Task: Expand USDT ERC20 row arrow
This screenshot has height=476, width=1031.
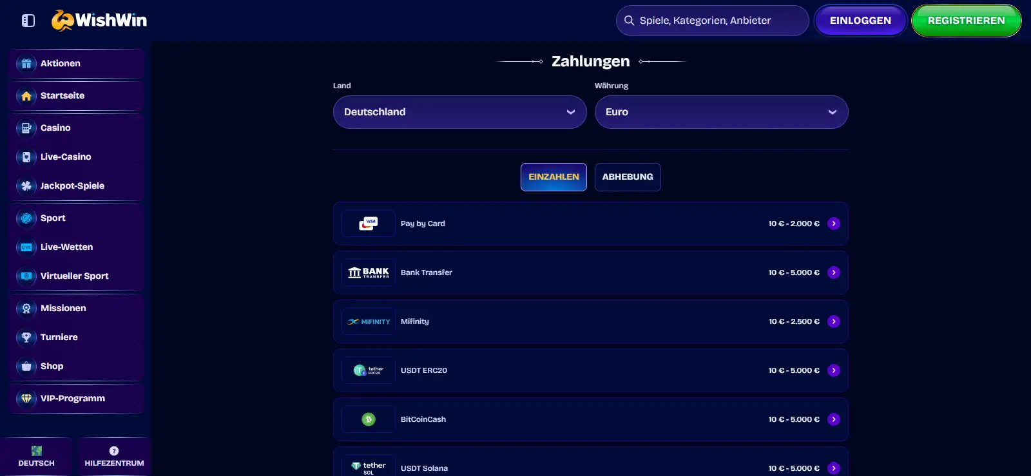Action: [x=834, y=370]
